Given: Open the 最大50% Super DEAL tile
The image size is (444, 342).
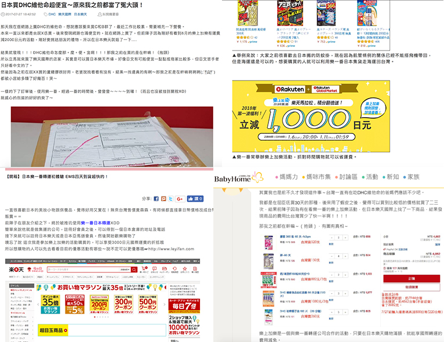Looking at the screenshot, I should tap(75, 304).
